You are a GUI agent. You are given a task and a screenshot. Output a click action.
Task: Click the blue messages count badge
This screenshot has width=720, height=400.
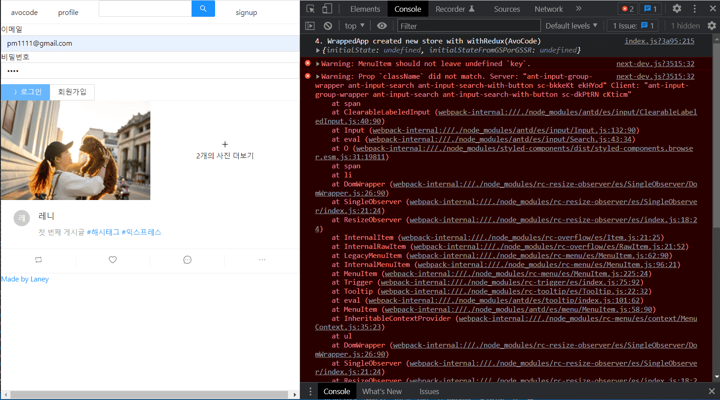coord(650,9)
